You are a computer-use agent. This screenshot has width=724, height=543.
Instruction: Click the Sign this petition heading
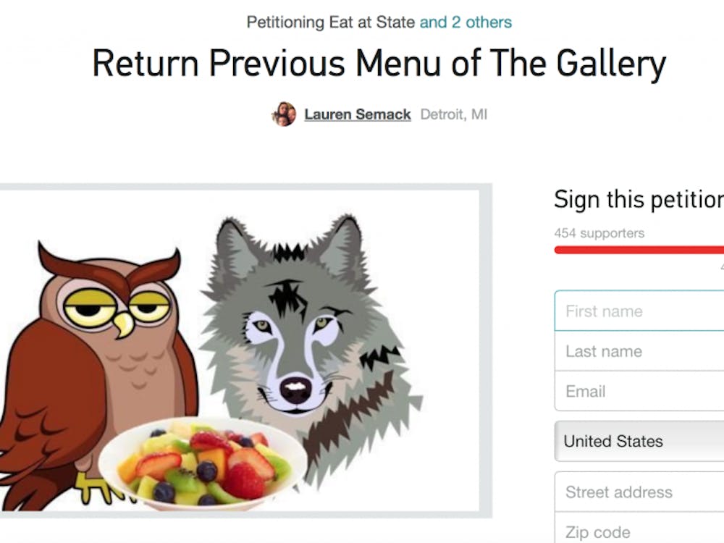[639, 200]
